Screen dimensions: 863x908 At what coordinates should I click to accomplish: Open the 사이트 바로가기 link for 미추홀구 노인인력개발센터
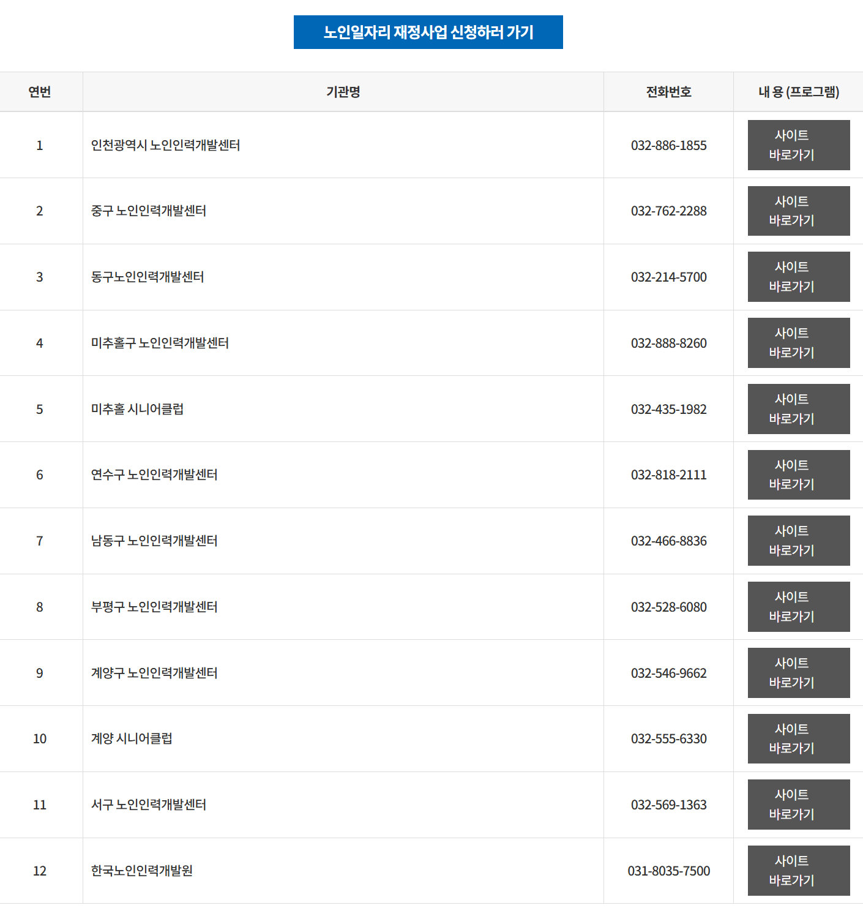[798, 343]
